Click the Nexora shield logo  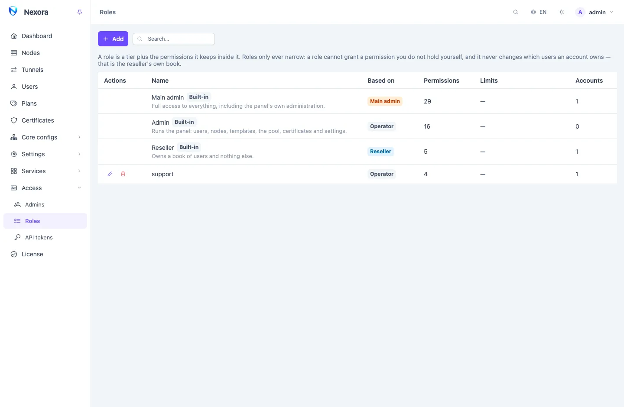click(x=13, y=11)
